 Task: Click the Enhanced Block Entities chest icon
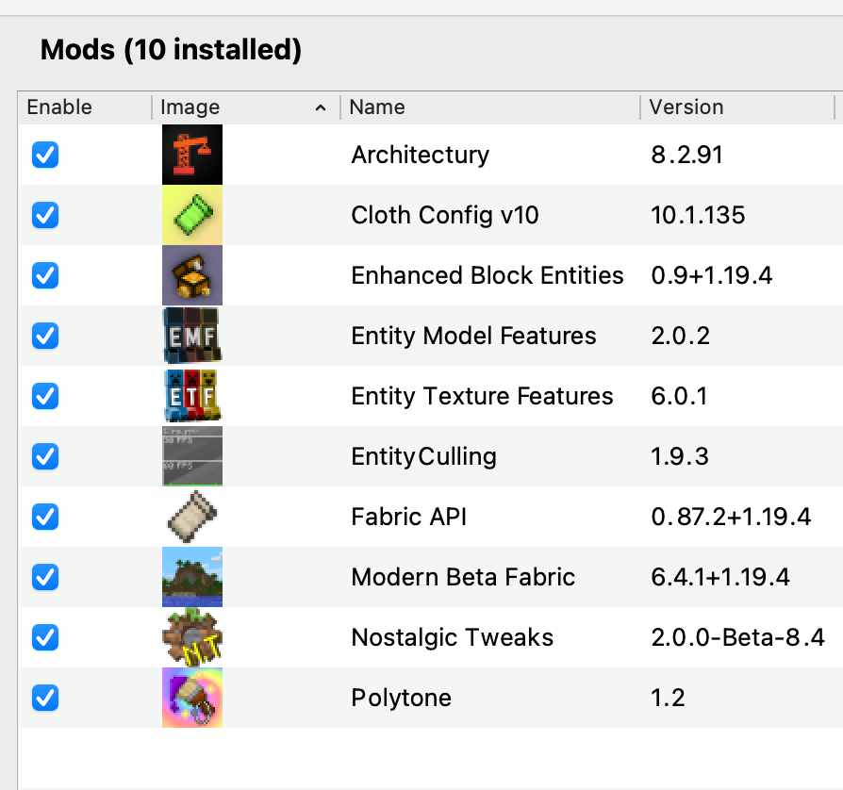(x=192, y=275)
